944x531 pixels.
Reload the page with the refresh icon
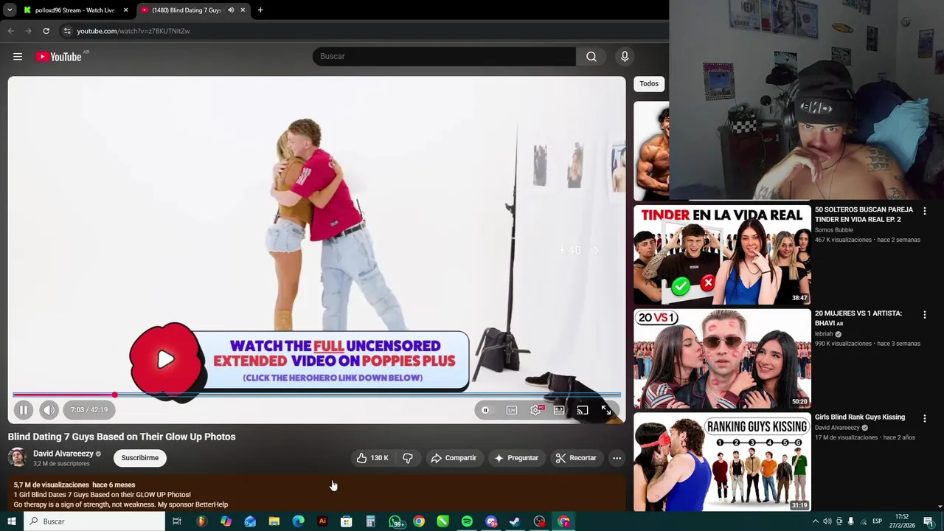[x=46, y=31]
